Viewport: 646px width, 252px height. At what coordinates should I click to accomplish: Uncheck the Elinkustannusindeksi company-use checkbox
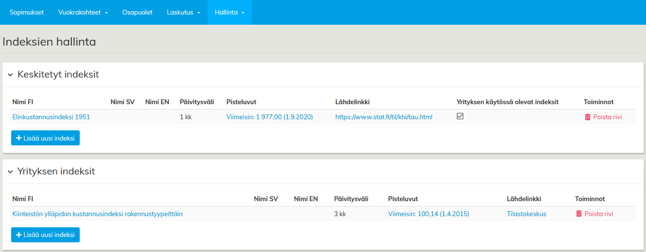pyautogui.click(x=460, y=116)
